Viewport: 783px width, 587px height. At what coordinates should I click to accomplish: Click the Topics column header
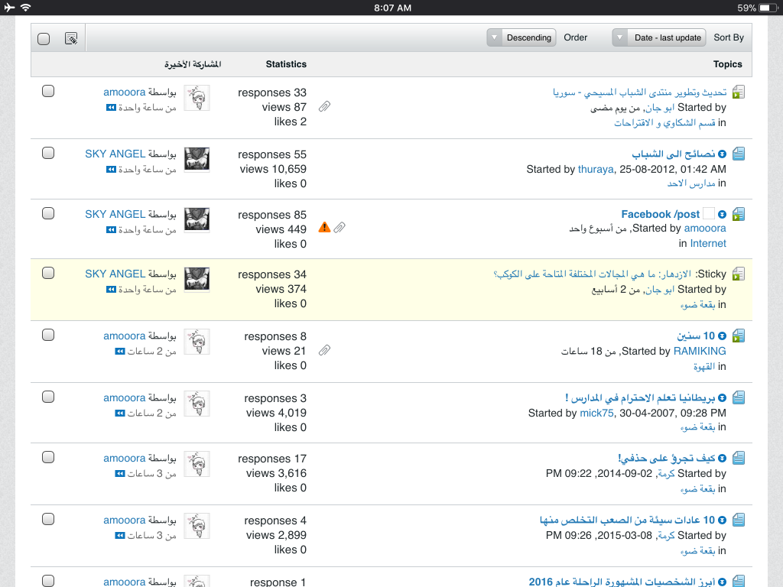[x=728, y=64]
